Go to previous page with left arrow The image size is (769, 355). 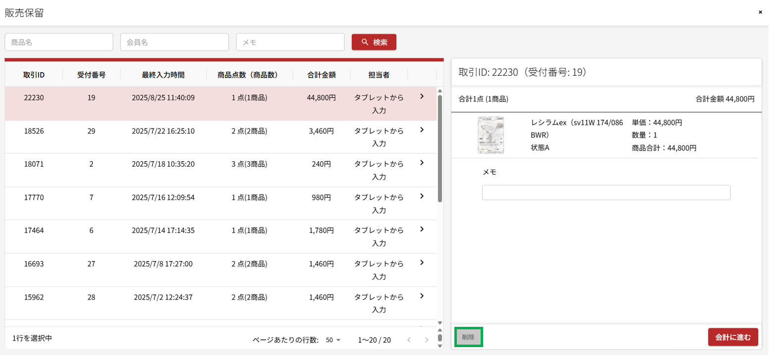[409, 340]
